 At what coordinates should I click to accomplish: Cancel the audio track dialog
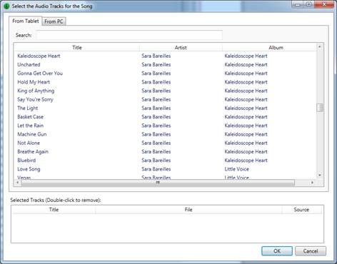311,251
